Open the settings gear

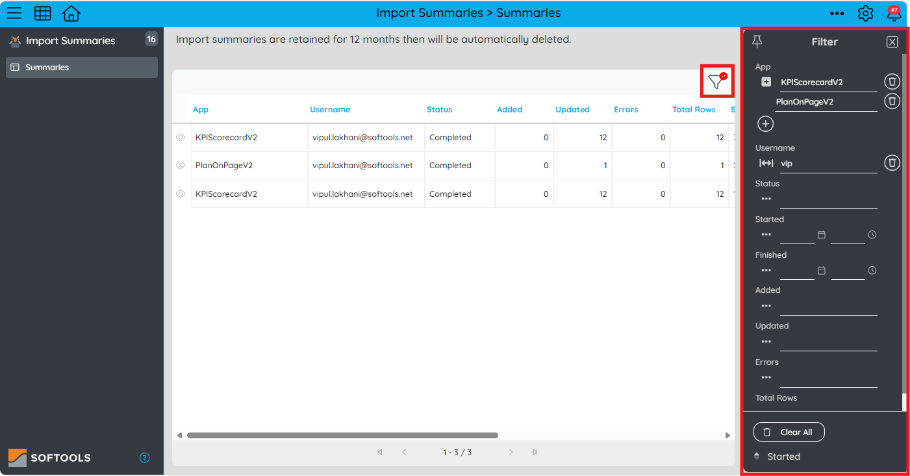coord(865,13)
